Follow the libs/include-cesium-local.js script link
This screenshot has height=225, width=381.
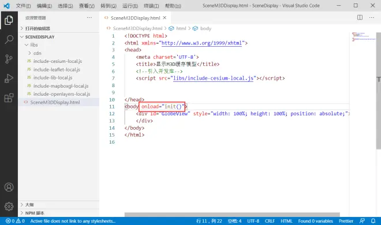[x=213, y=78]
